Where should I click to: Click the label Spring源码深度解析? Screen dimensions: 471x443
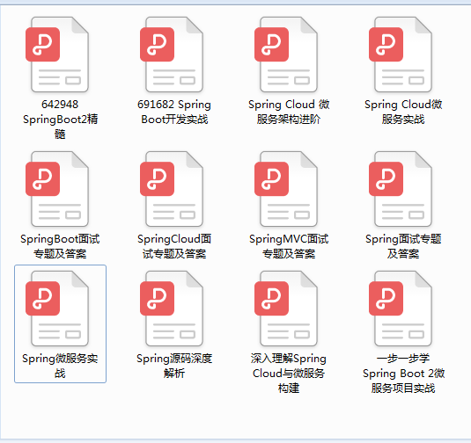pyautogui.click(x=174, y=366)
